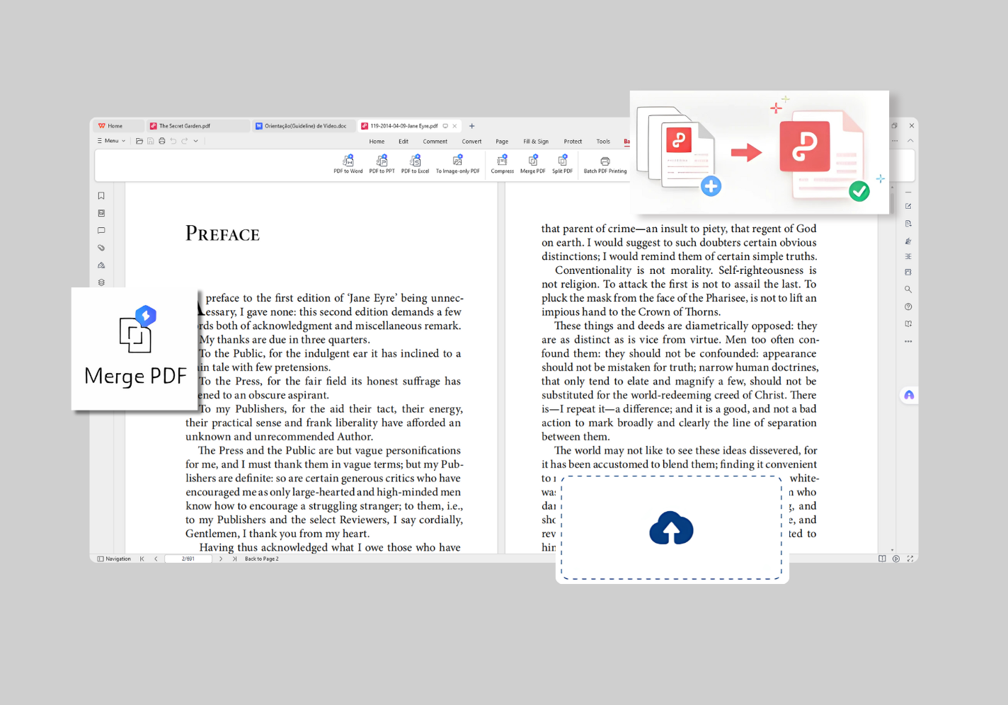The width and height of the screenshot is (1008, 705).
Task: Open the Convert ribbon tab
Action: click(x=471, y=142)
